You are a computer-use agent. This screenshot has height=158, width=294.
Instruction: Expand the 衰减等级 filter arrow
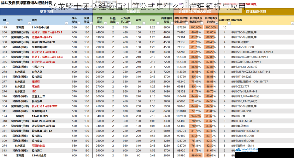tap(91, 23)
